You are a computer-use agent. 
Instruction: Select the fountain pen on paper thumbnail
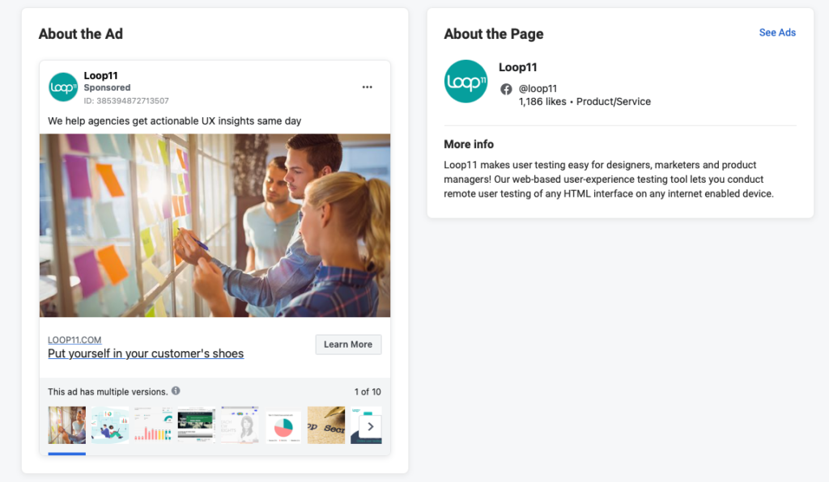[326, 425]
